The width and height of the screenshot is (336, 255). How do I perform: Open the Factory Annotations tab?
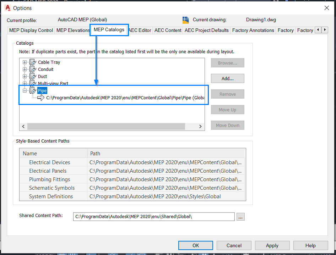(x=253, y=31)
